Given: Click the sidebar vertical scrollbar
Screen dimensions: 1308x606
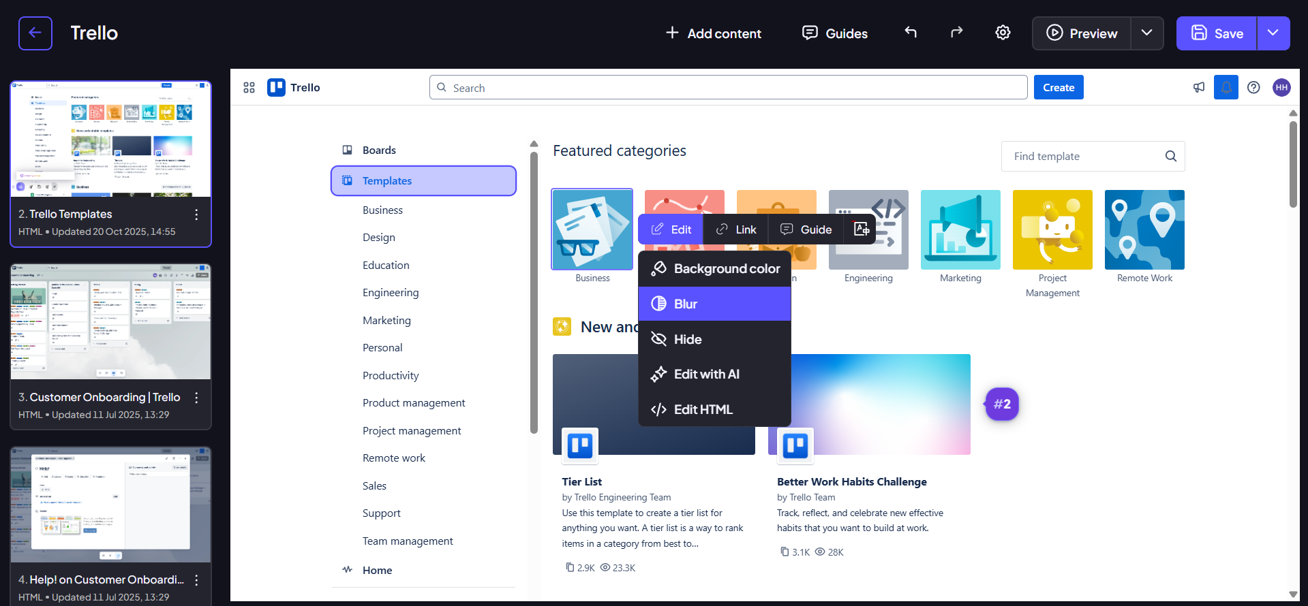Looking at the screenshot, I should click(534, 293).
